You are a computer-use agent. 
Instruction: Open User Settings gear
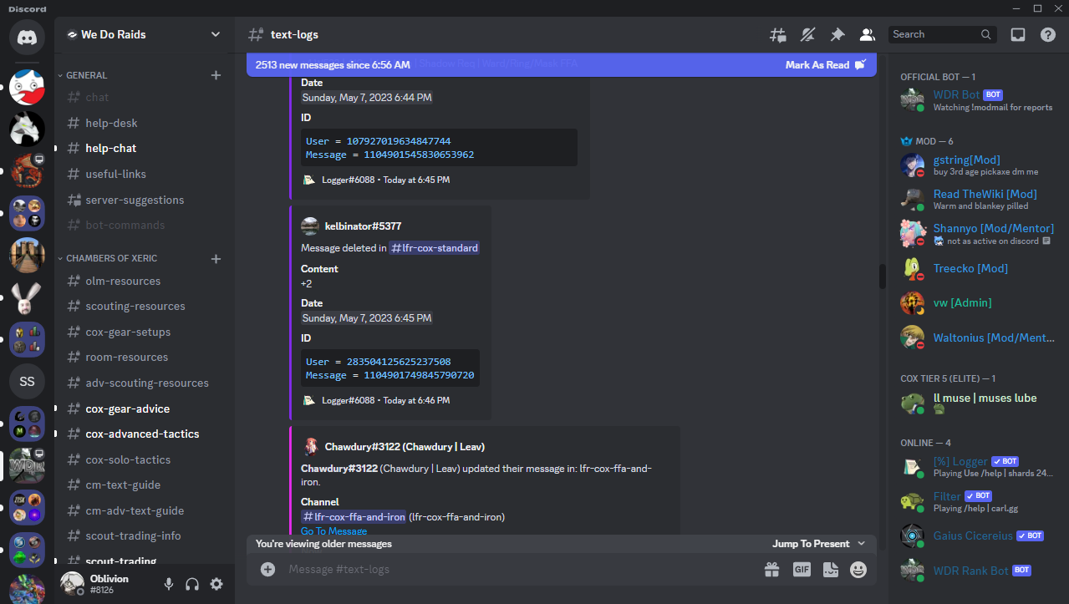tap(216, 584)
